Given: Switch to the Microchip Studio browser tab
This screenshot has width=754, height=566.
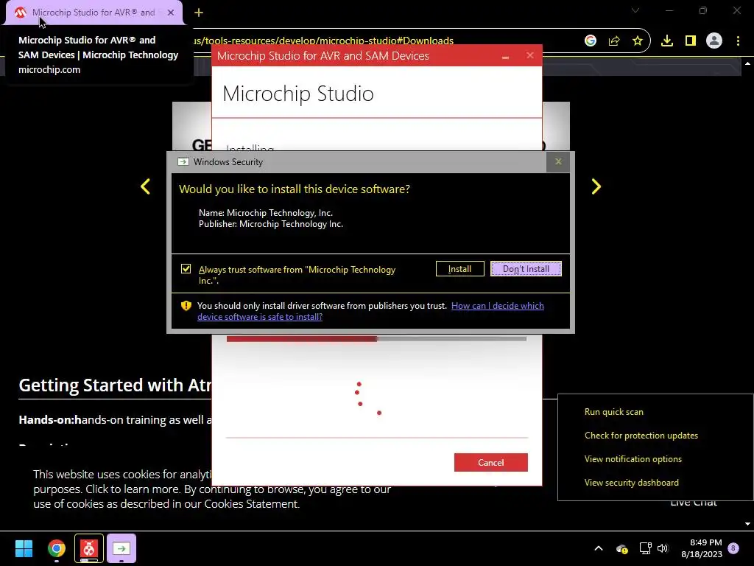Looking at the screenshot, I should 94,13.
